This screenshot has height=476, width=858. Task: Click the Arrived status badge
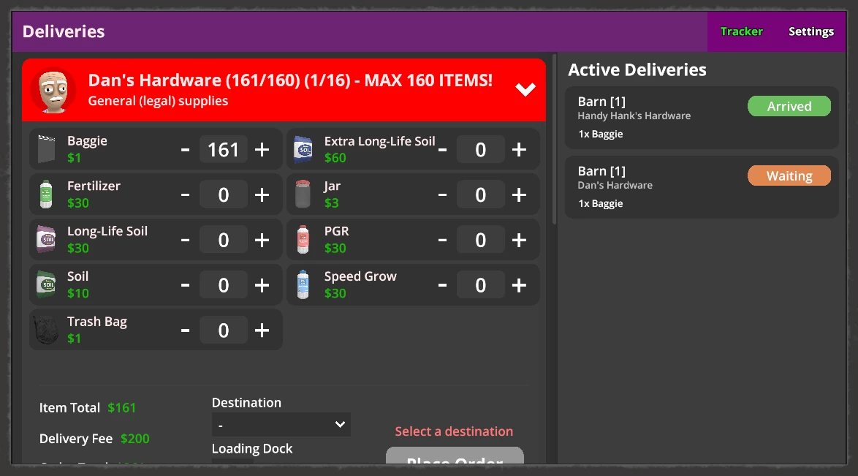click(789, 106)
